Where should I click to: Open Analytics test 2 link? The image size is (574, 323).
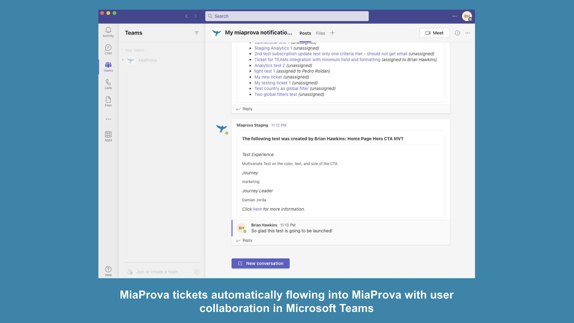click(x=270, y=66)
